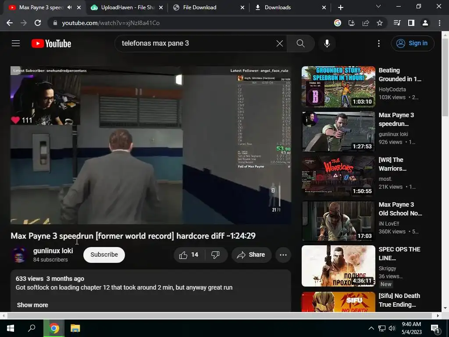Switch to File Download tab
This screenshot has width=449, height=337.
(x=209, y=7)
